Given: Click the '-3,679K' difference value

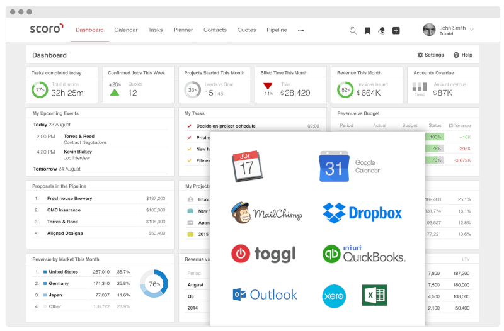Looking at the screenshot, I should coord(462,160).
